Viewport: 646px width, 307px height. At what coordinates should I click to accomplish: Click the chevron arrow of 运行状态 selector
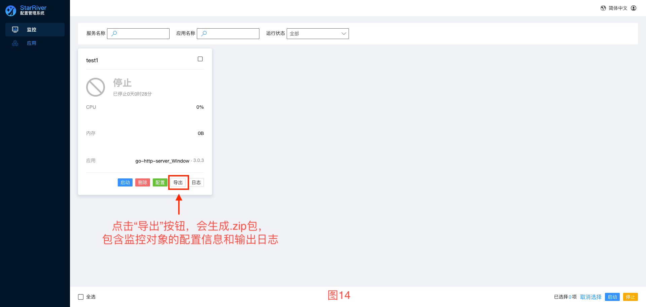[344, 34]
